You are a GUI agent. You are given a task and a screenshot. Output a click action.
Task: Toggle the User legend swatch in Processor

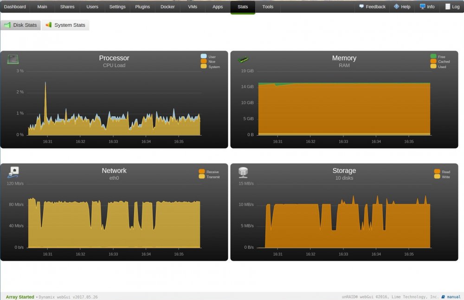click(204, 56)
